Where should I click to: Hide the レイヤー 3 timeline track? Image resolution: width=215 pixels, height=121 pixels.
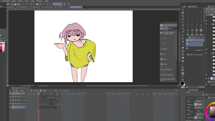10,107
